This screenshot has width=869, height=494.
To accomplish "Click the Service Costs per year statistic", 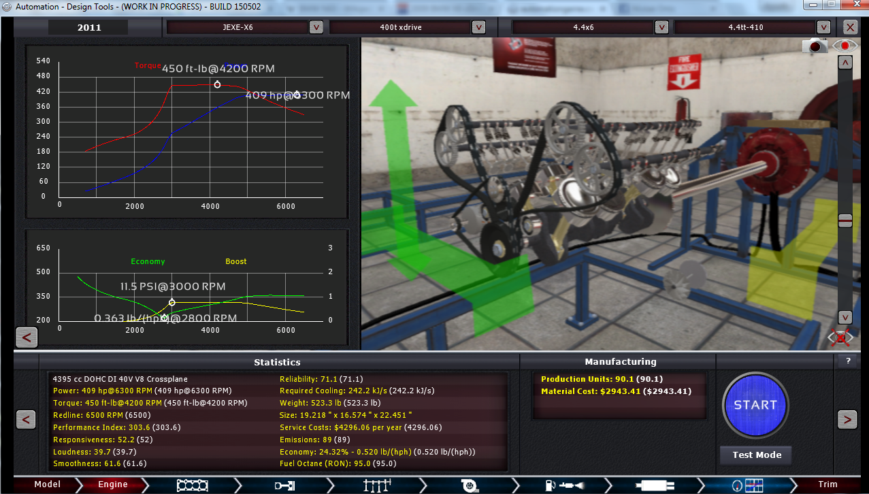I will (x=361, y=427).
